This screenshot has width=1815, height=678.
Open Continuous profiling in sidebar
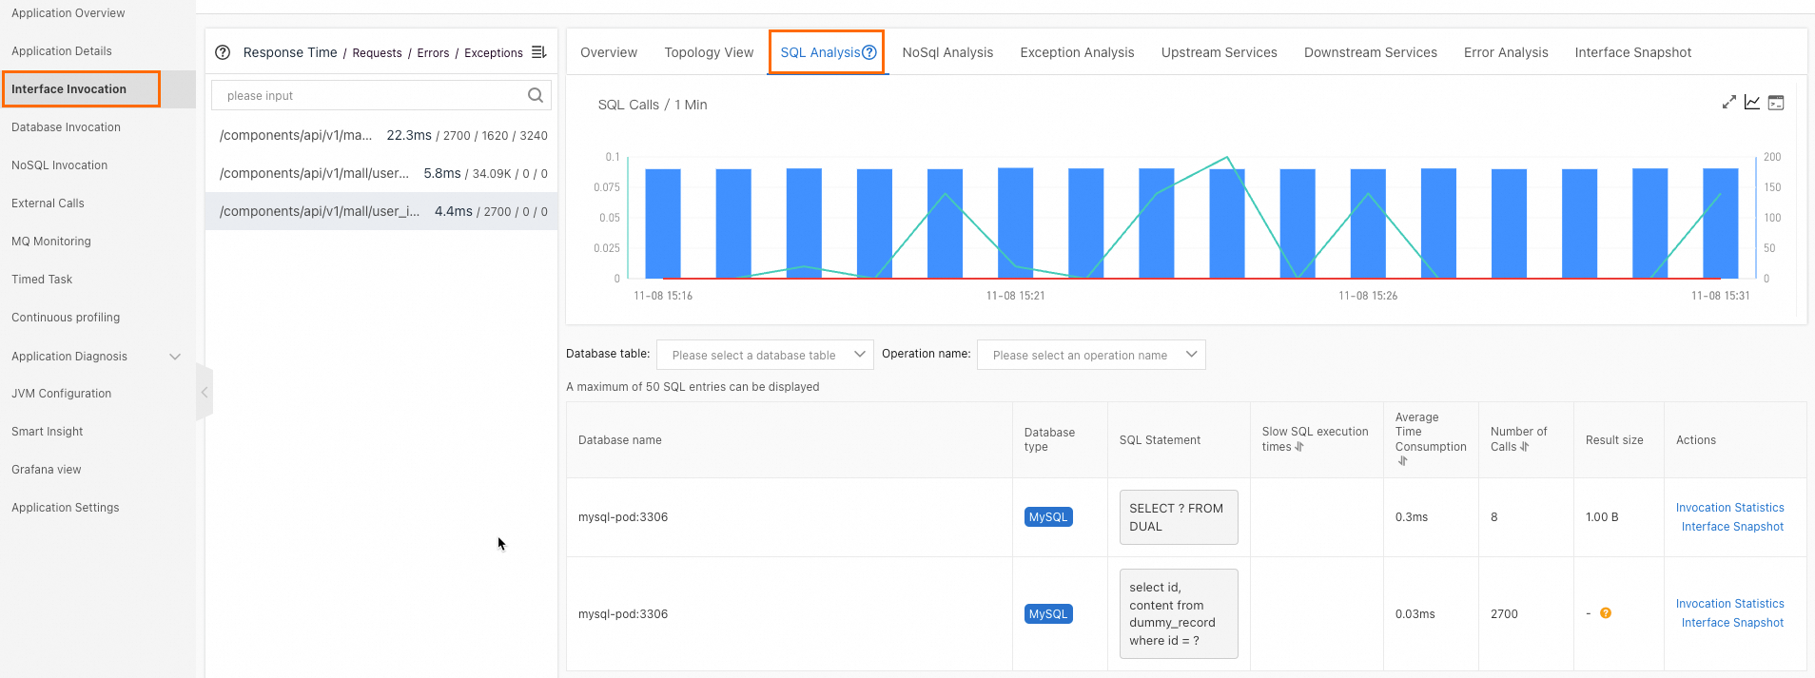pos(66,318)
